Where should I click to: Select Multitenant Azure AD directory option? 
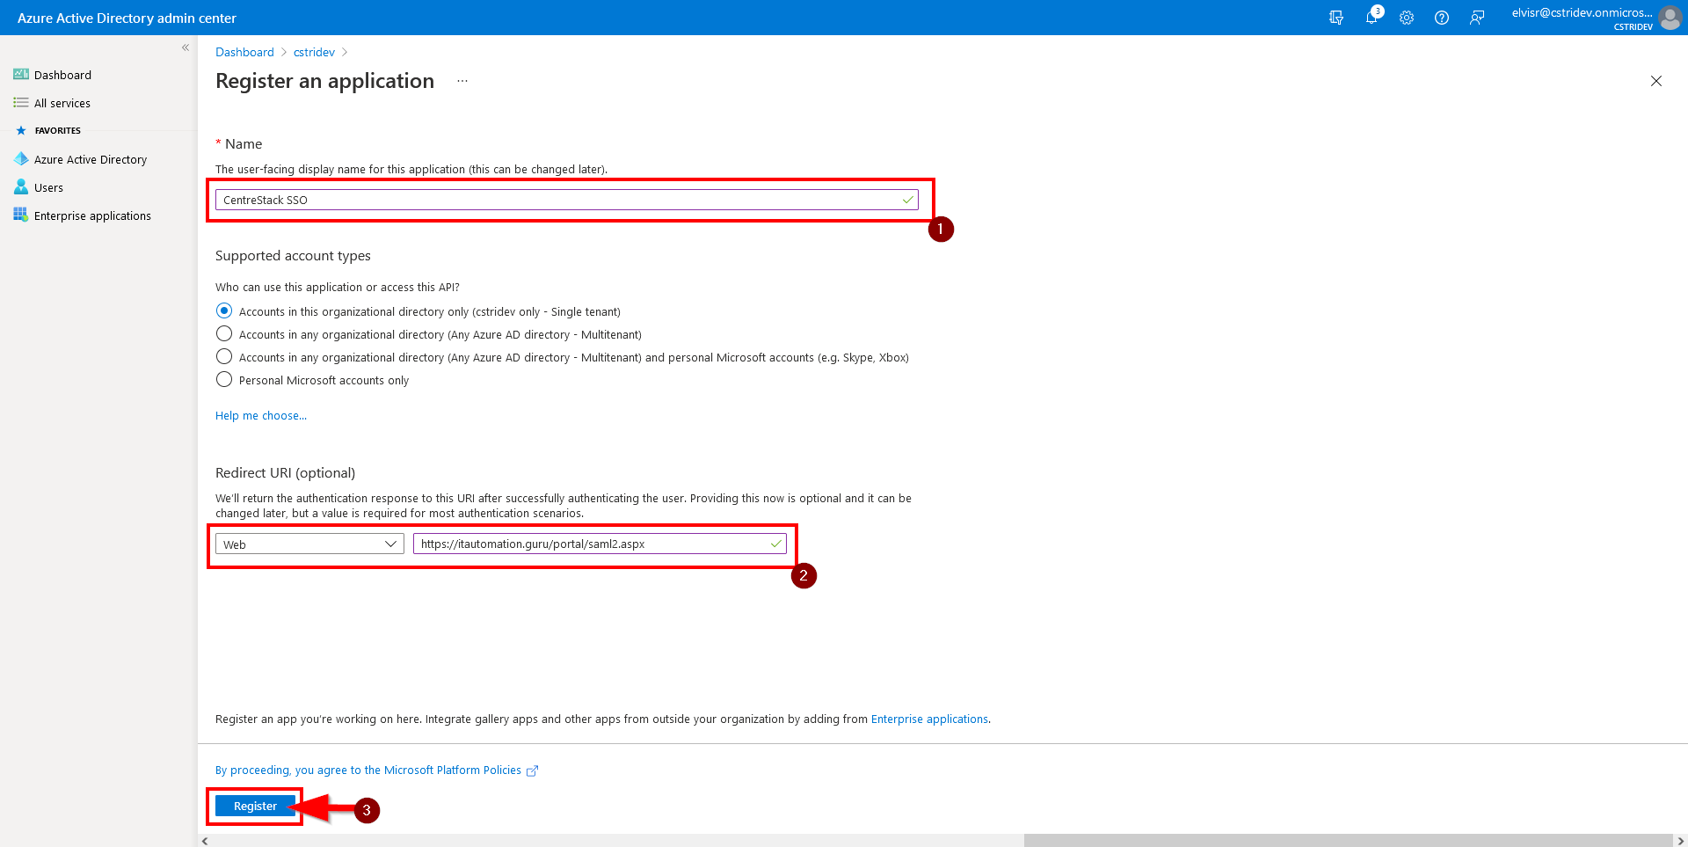click(224, 333)
